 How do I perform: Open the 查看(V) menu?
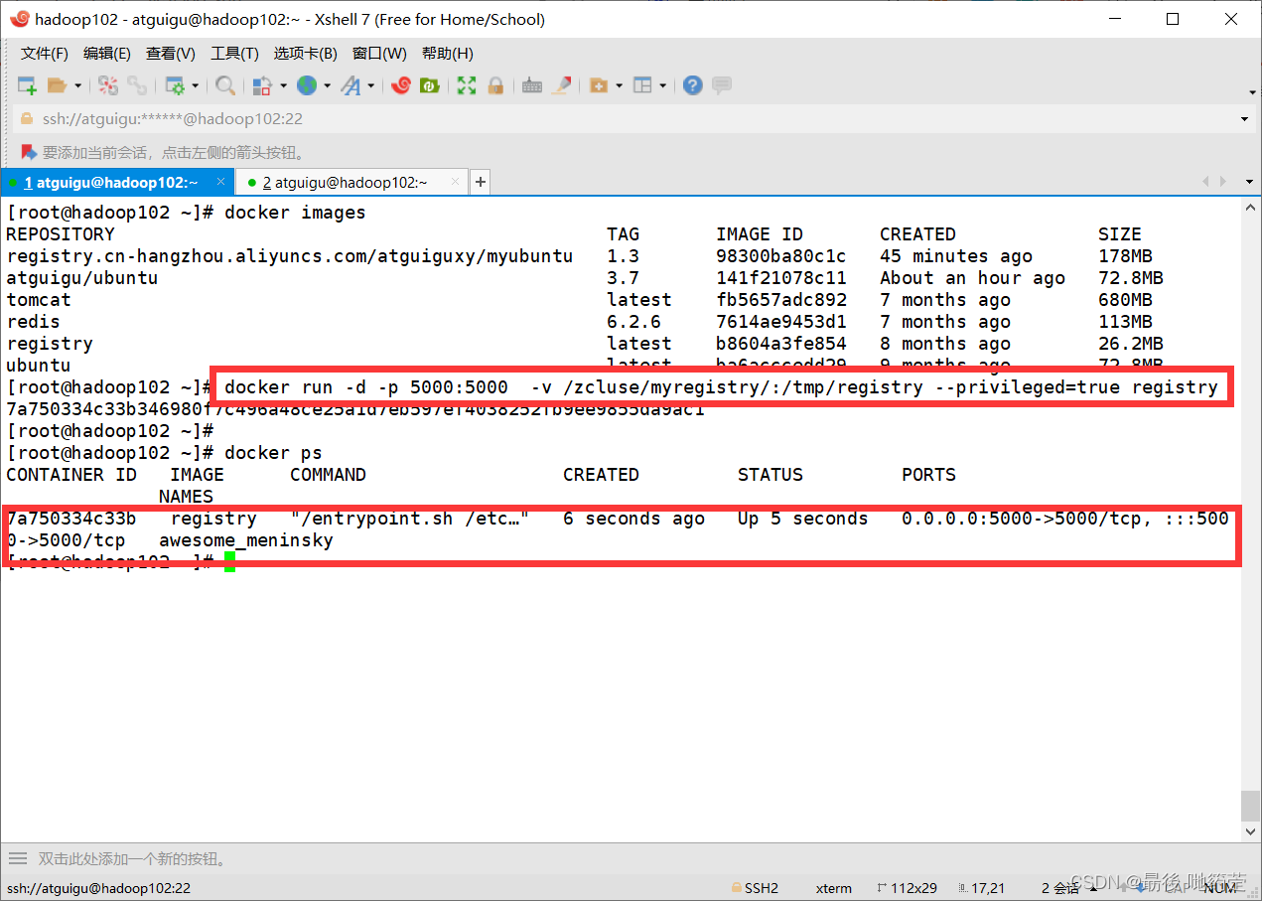(x=171, y=54)
